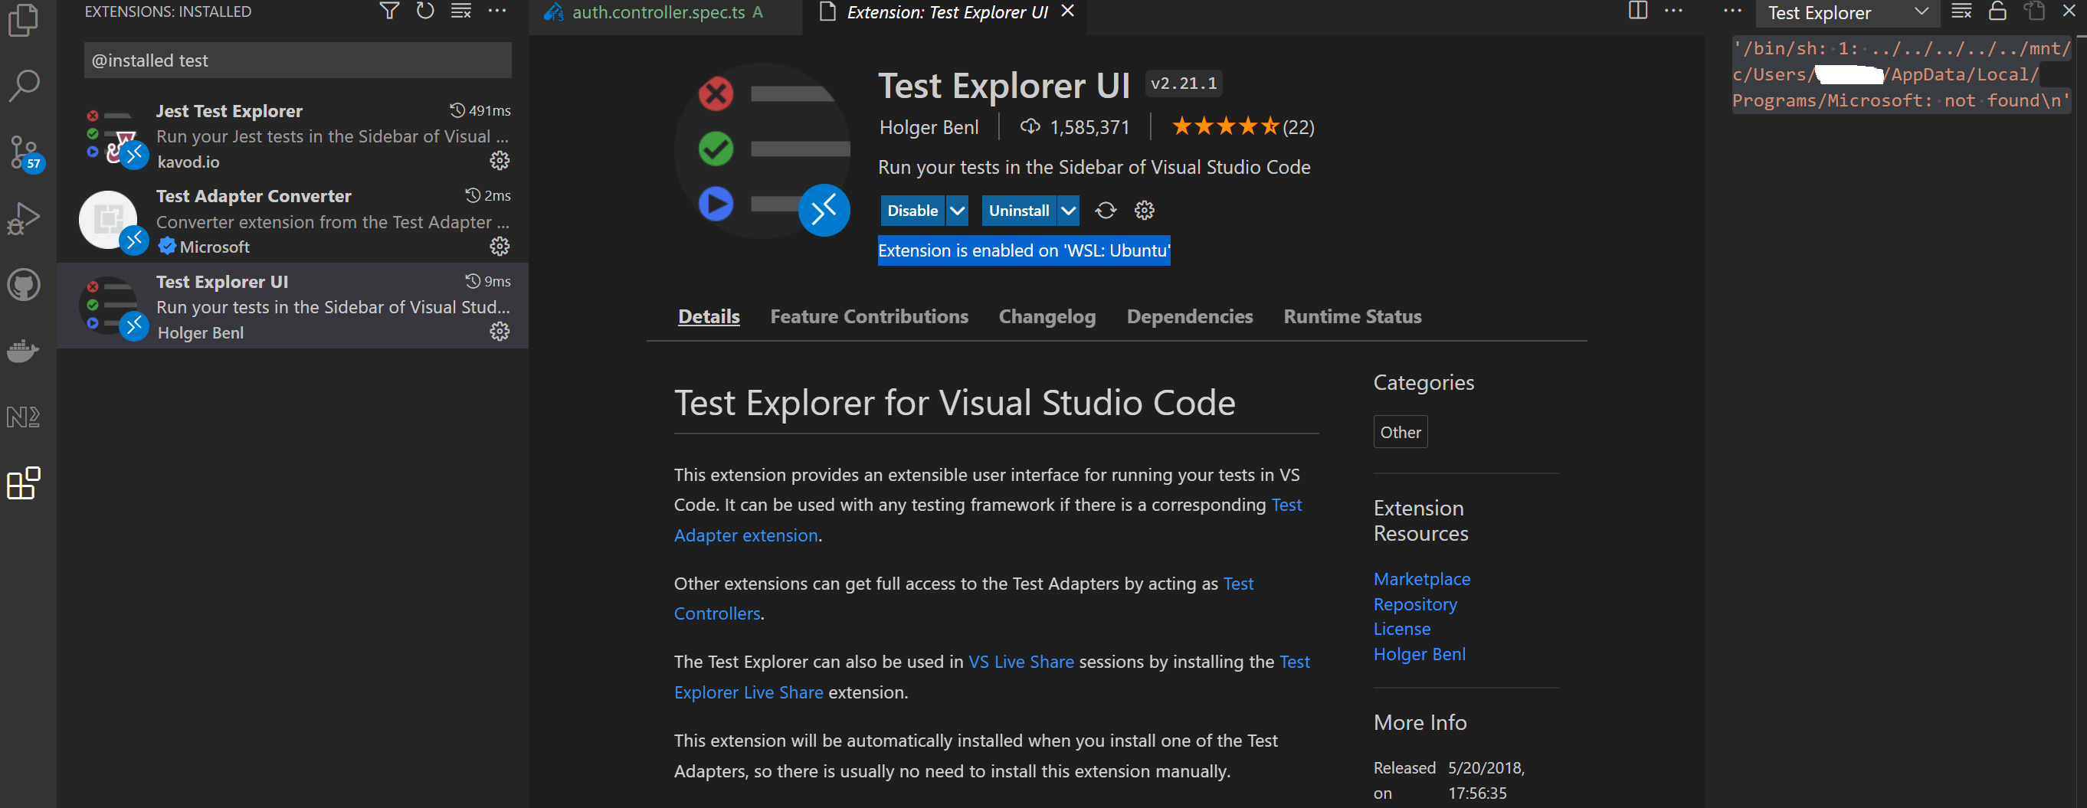
Task: Filter the Extensions list
Action: click(389, 11)
